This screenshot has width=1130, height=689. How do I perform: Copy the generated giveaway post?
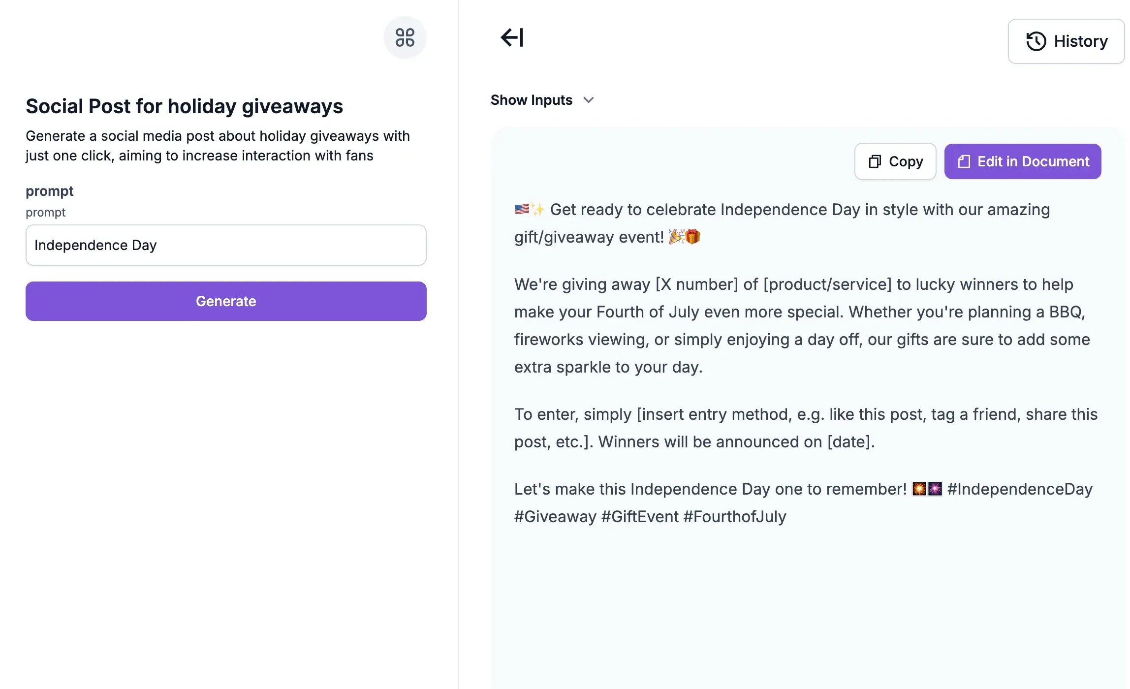(x=895, y=161)
